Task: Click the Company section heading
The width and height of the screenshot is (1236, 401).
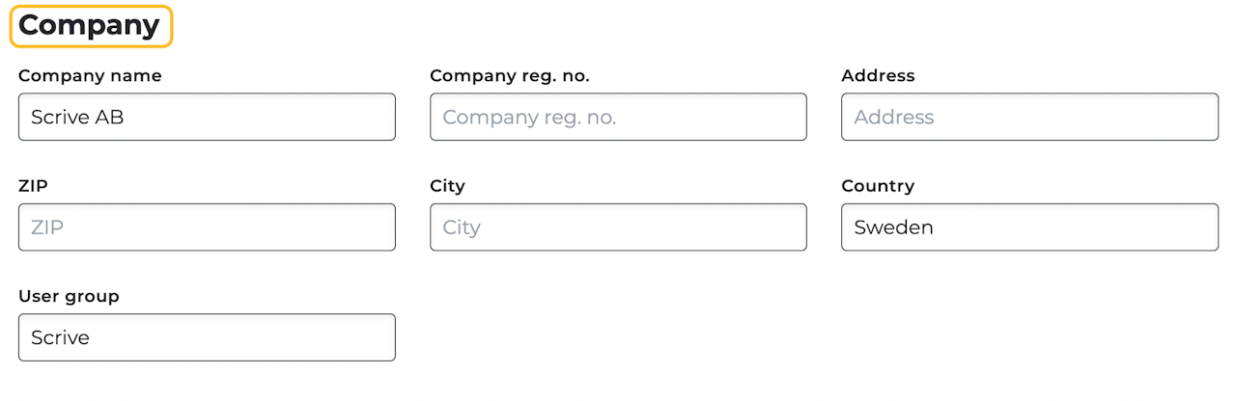Action: tap(89, 26)
